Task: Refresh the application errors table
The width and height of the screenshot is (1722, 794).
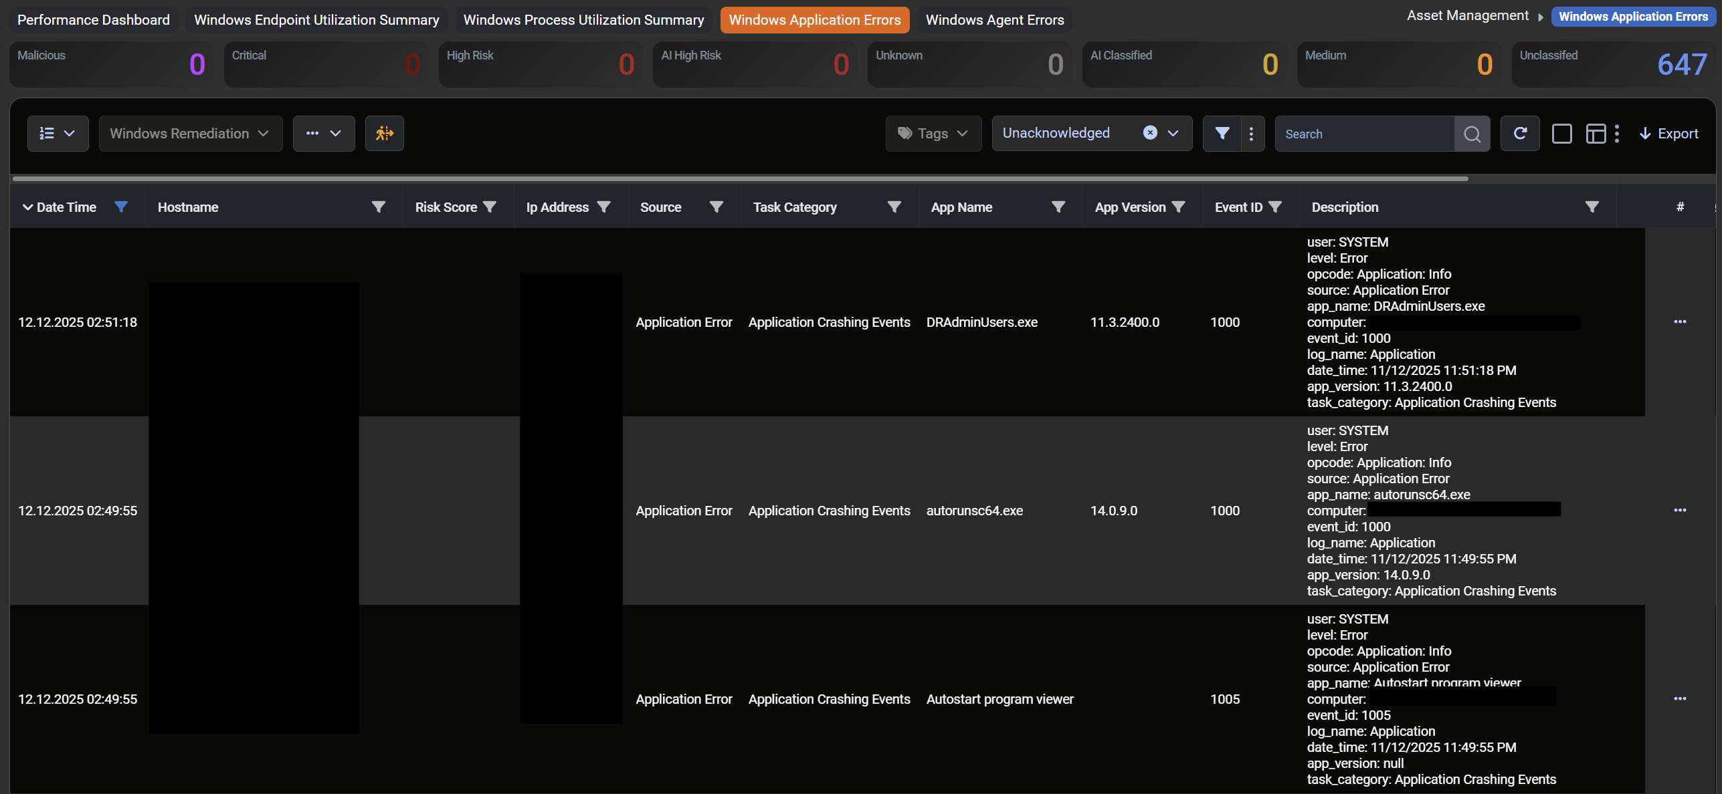Action: pyautogui.click(x=1519, y=134)
